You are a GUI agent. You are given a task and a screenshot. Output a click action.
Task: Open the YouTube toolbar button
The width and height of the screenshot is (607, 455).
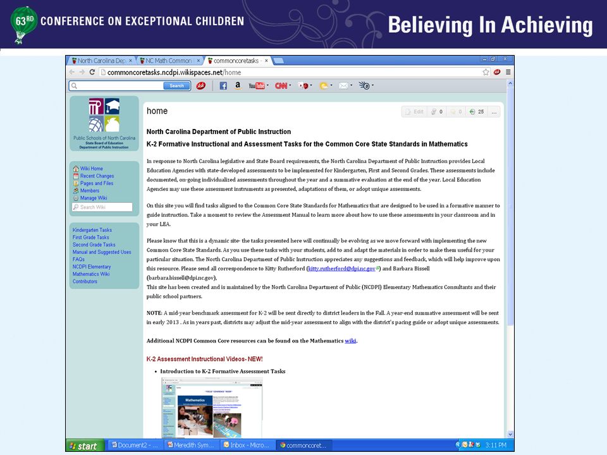click(256, 86)
